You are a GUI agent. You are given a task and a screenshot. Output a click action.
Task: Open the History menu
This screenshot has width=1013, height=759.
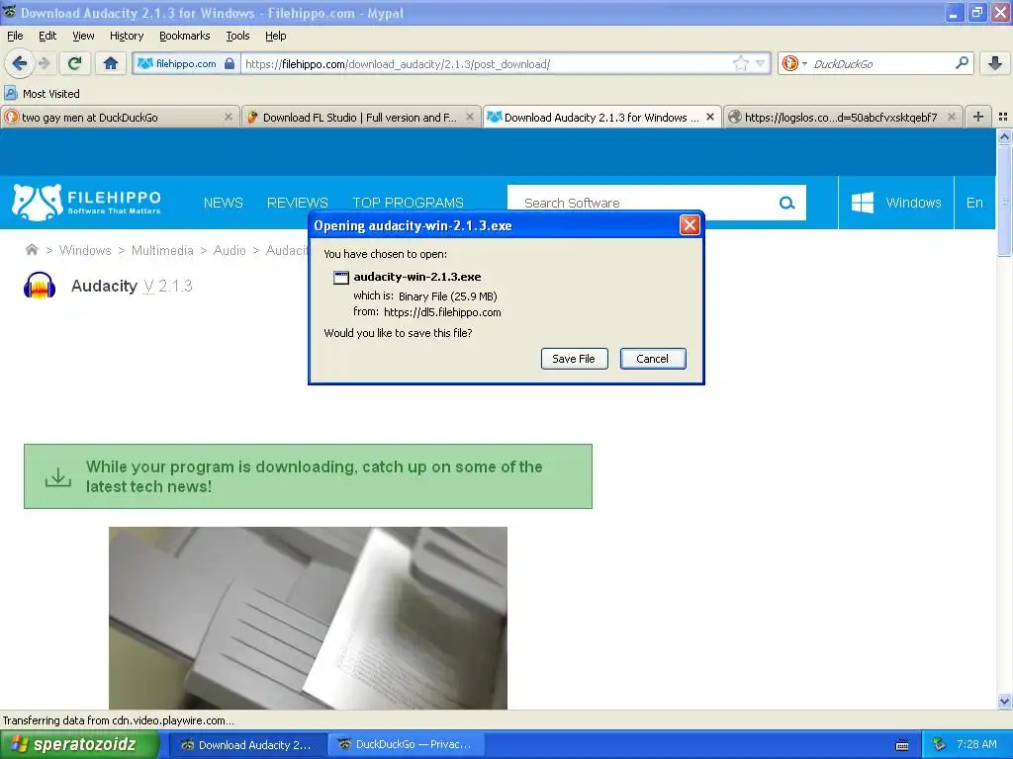point(126,37)
